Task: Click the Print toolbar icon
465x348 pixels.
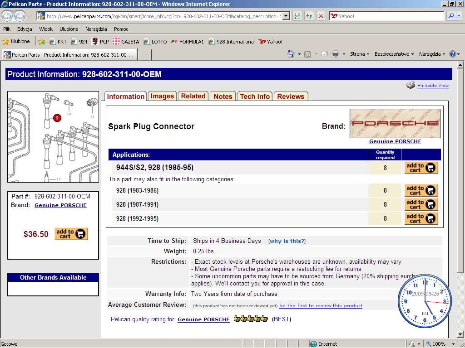Action: (x=336, y=54)
